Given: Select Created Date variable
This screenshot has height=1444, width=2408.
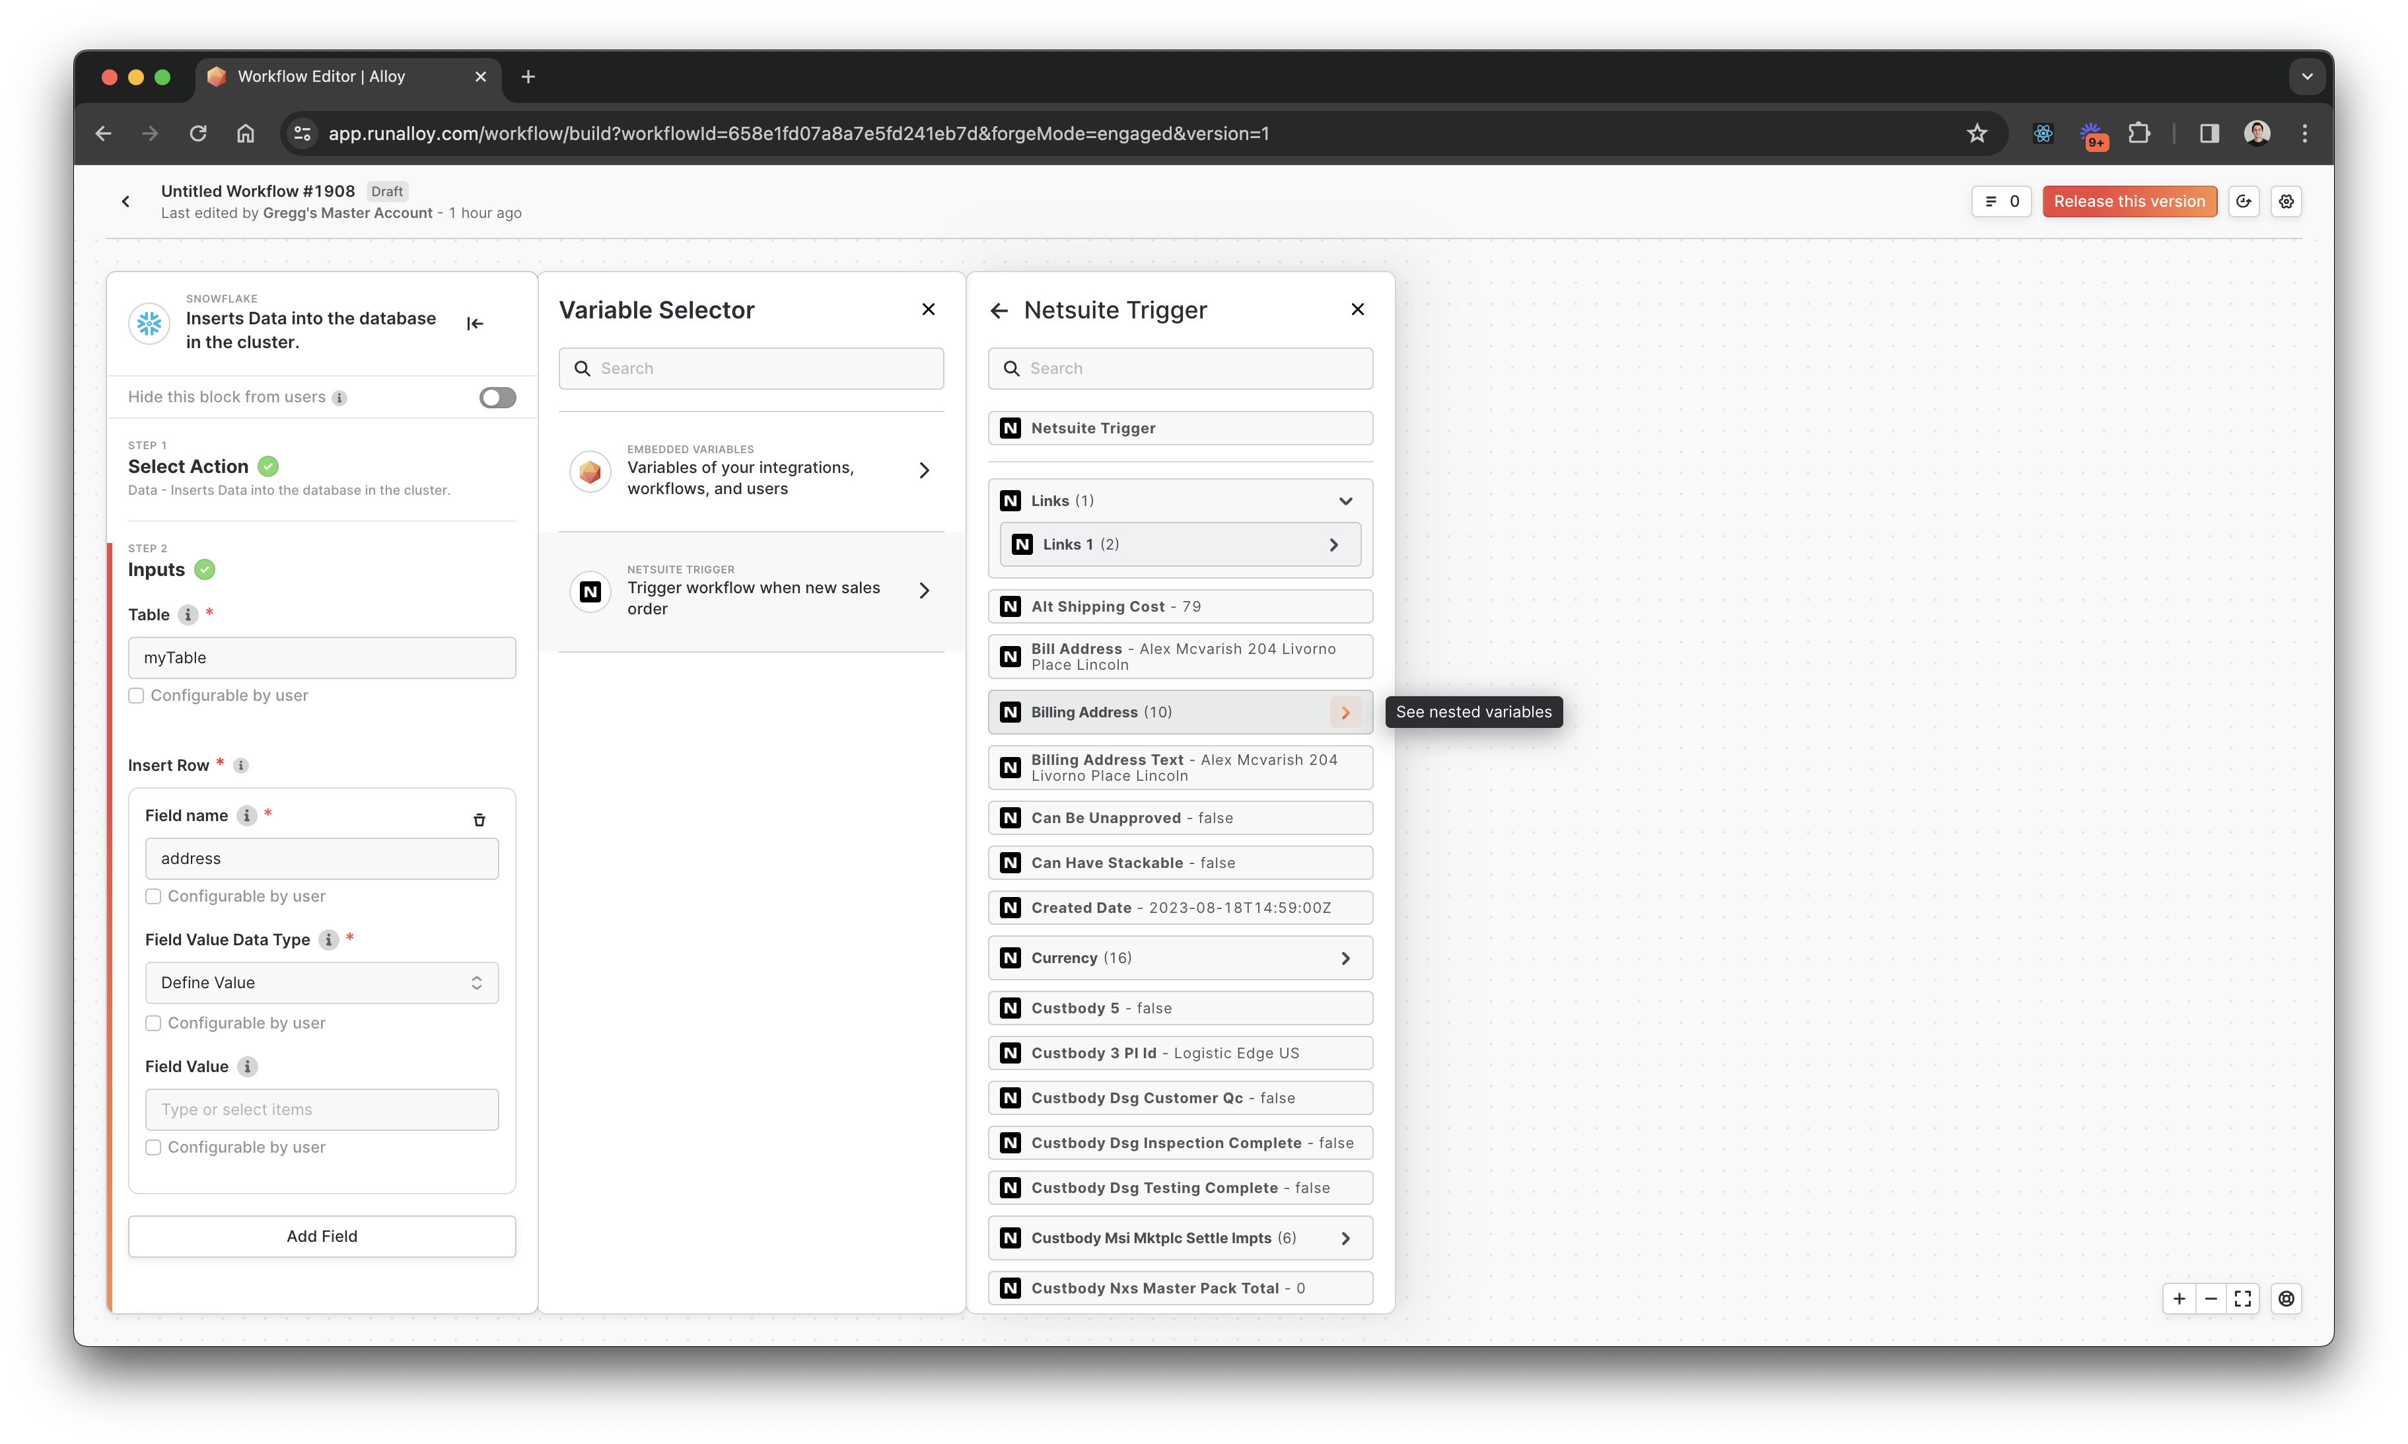Looking at the screenshot, I should (1180, 908).
